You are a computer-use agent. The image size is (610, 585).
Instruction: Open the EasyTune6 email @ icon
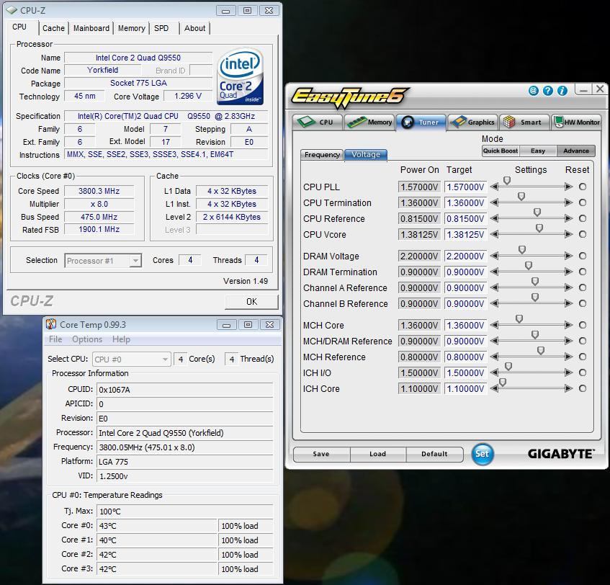[x=534, y=91]
